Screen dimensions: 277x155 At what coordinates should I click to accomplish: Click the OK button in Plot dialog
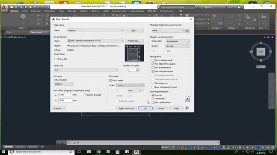tap(145, 108)
